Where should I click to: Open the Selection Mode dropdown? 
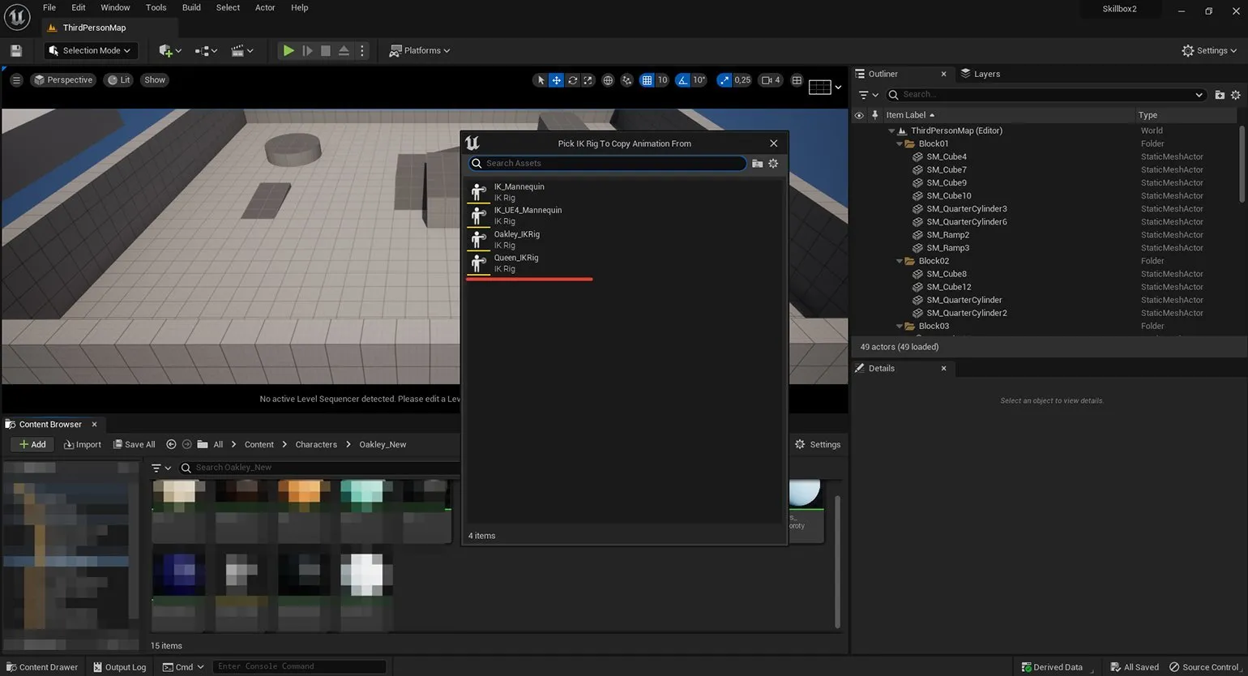(90, 50)
